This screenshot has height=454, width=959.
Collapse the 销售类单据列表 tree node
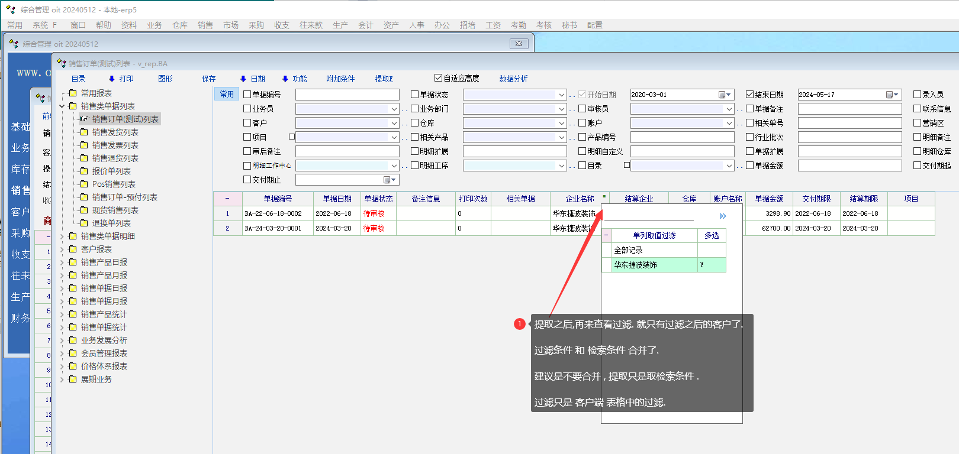click(x=62, y=106)
